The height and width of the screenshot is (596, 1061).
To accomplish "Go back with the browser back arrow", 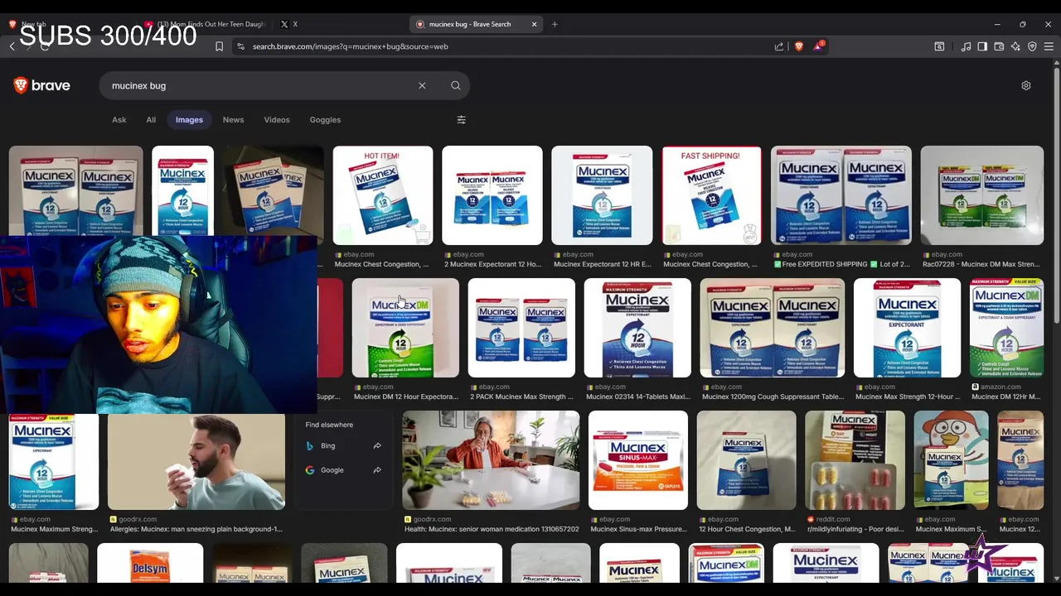I will 12,46.
